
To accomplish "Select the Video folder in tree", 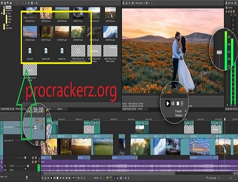I will click(x=10, y=19).
